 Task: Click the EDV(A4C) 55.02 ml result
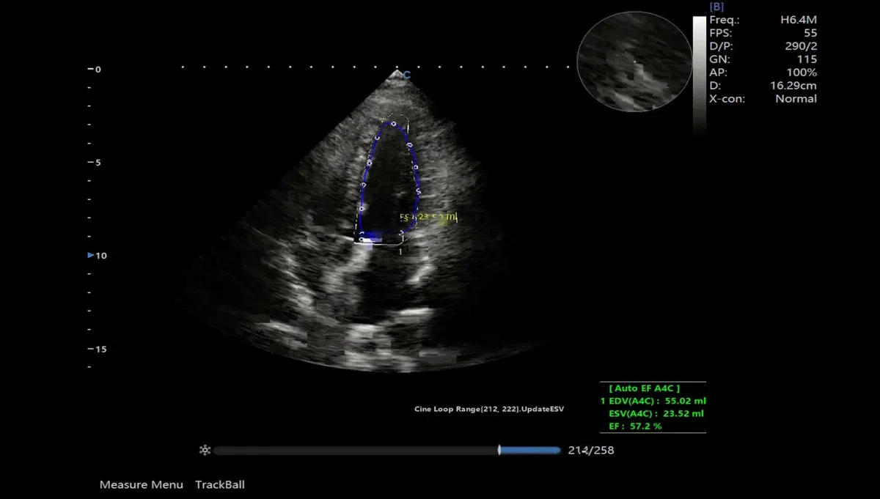(x=653, y=401)
